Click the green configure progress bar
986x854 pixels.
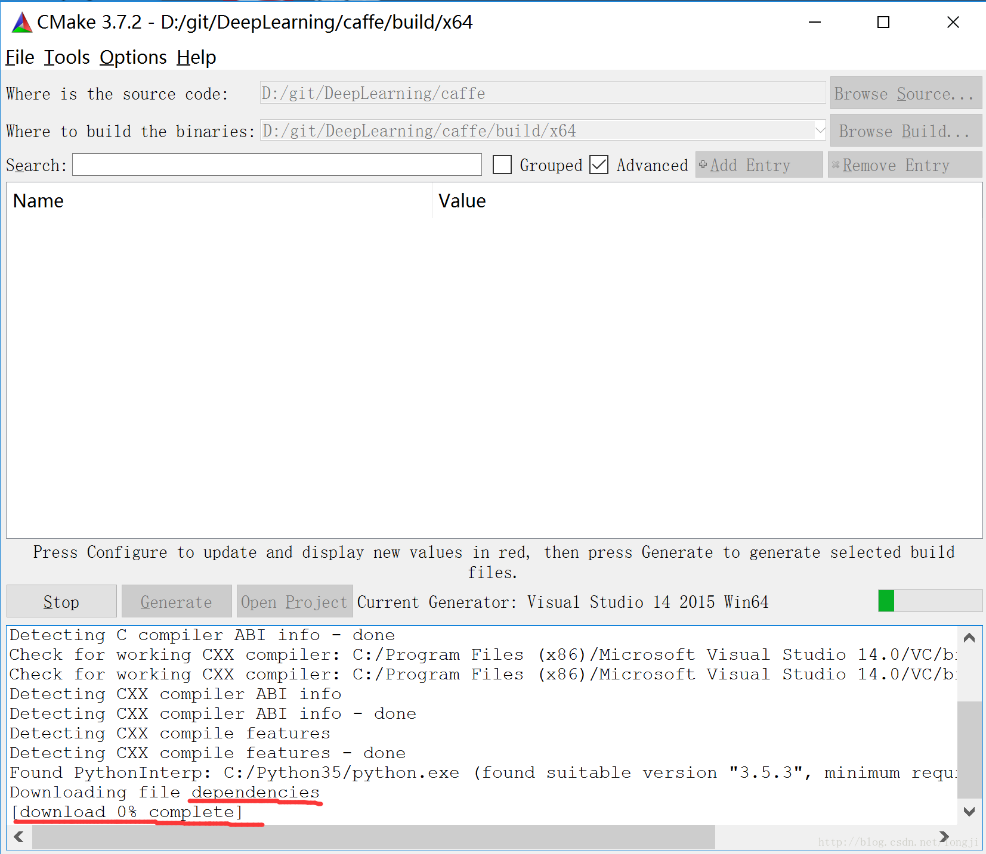930,601
